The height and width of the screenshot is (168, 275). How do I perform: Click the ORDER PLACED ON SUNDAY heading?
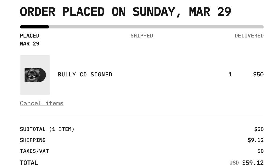[126, 11]
